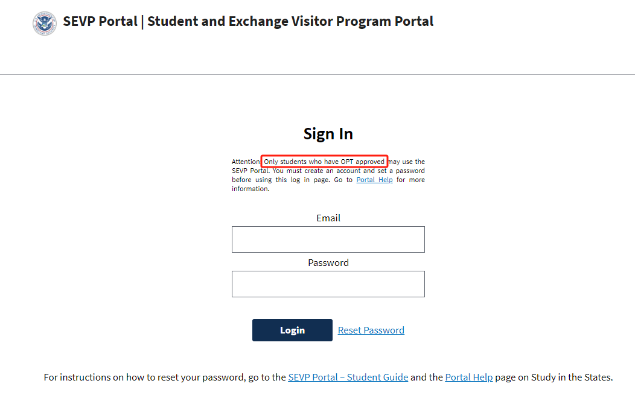Screen dimensions: 635x395
Task: Open Portal Help link in bottom instructions
Action: click(x=469, y=377)
